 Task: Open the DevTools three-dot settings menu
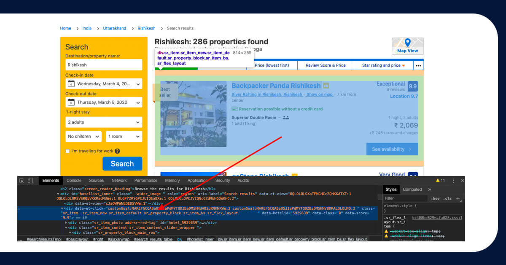pyautogui.click(x=454, y=181)
